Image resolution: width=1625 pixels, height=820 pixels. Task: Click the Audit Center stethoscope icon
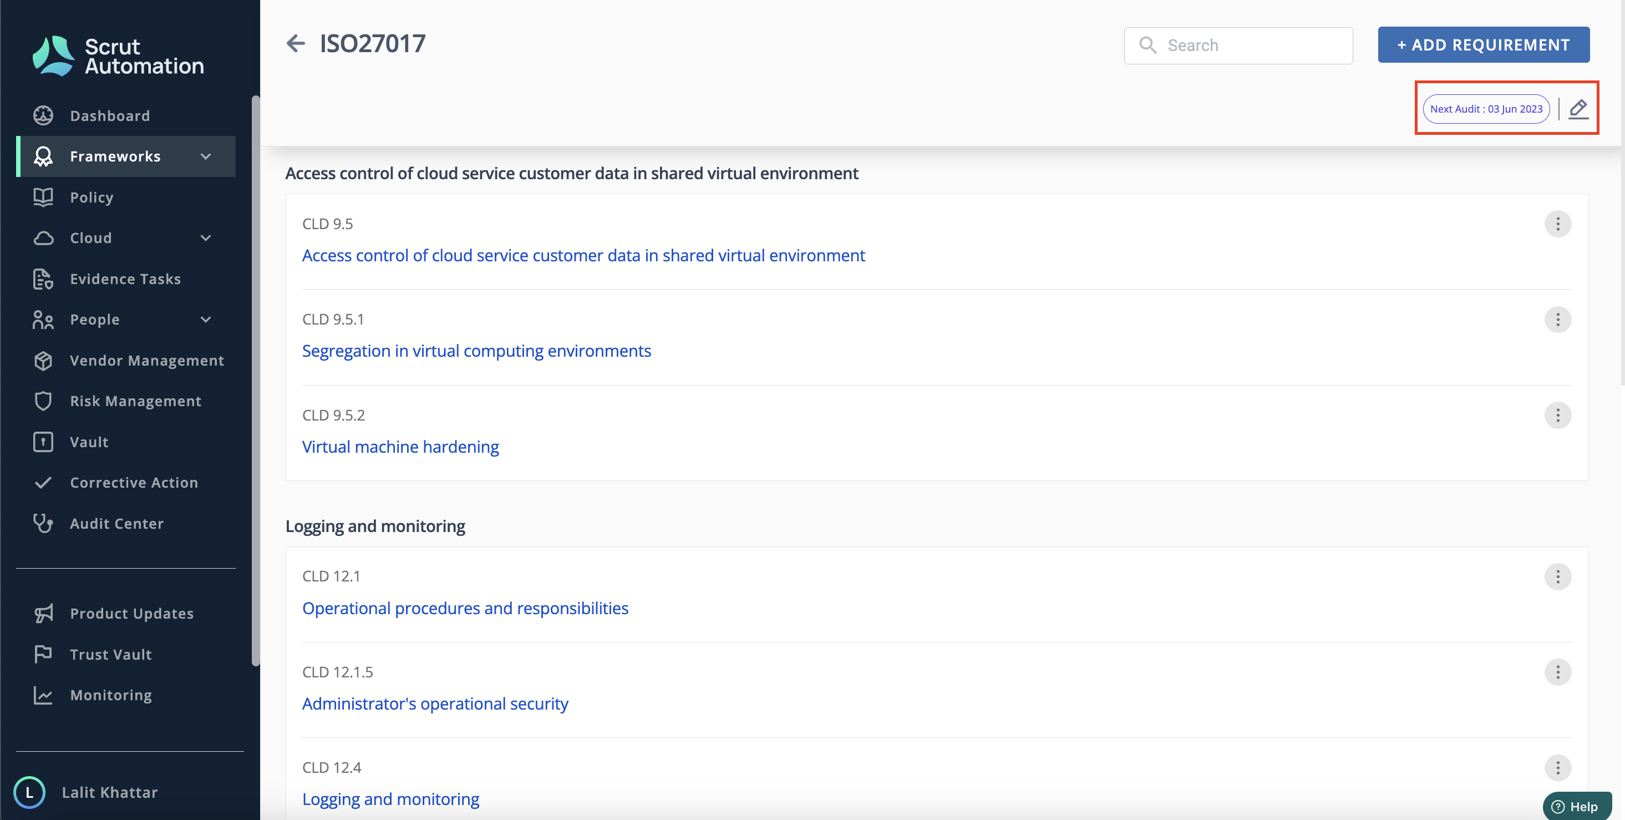pos(43,523)
